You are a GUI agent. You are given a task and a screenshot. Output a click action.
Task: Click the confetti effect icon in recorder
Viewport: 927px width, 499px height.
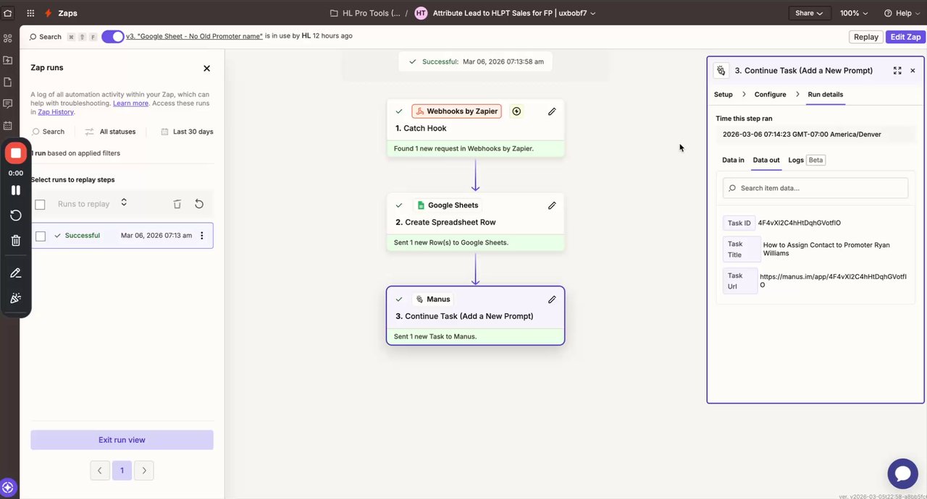15,298
